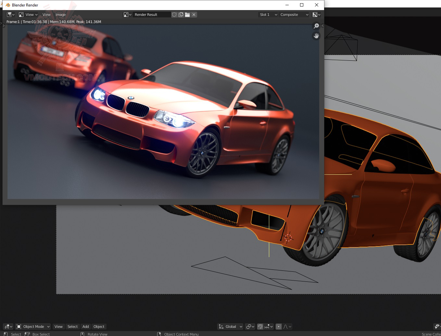The image size is (441, 336).
Task: Click the Rotate View hint in status bar
Action: click(x=97, y=334)
